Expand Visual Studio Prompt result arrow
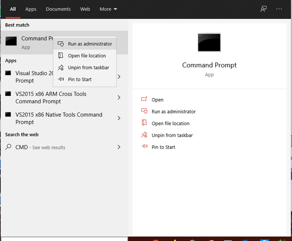Screen dimensions: 292x241 click(119, 77)
